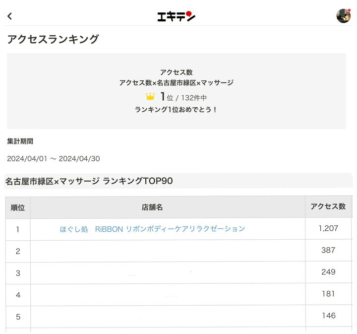Image resolution: width=357 pixels, height=334 pixels.
Task: Click the アクセス数 table column header
Action: pyautogui.click(x=328, y=206)
